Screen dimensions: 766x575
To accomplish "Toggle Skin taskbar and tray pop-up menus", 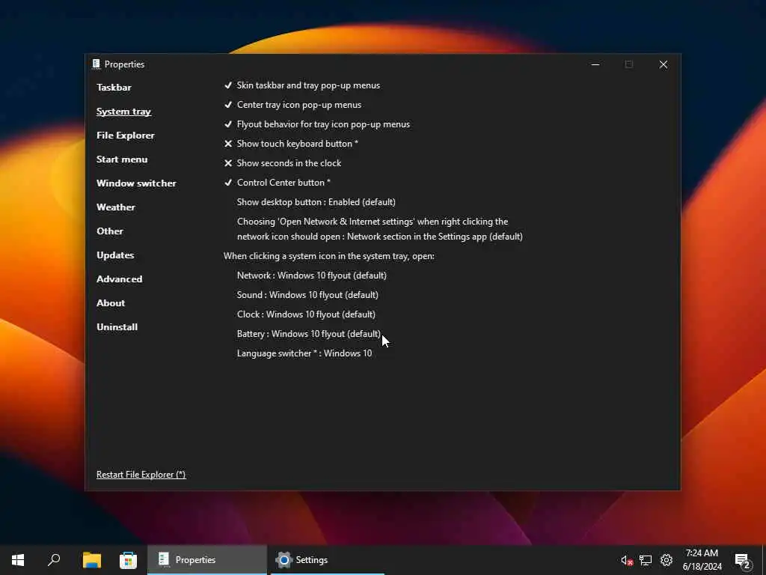I will pos(302,85).
